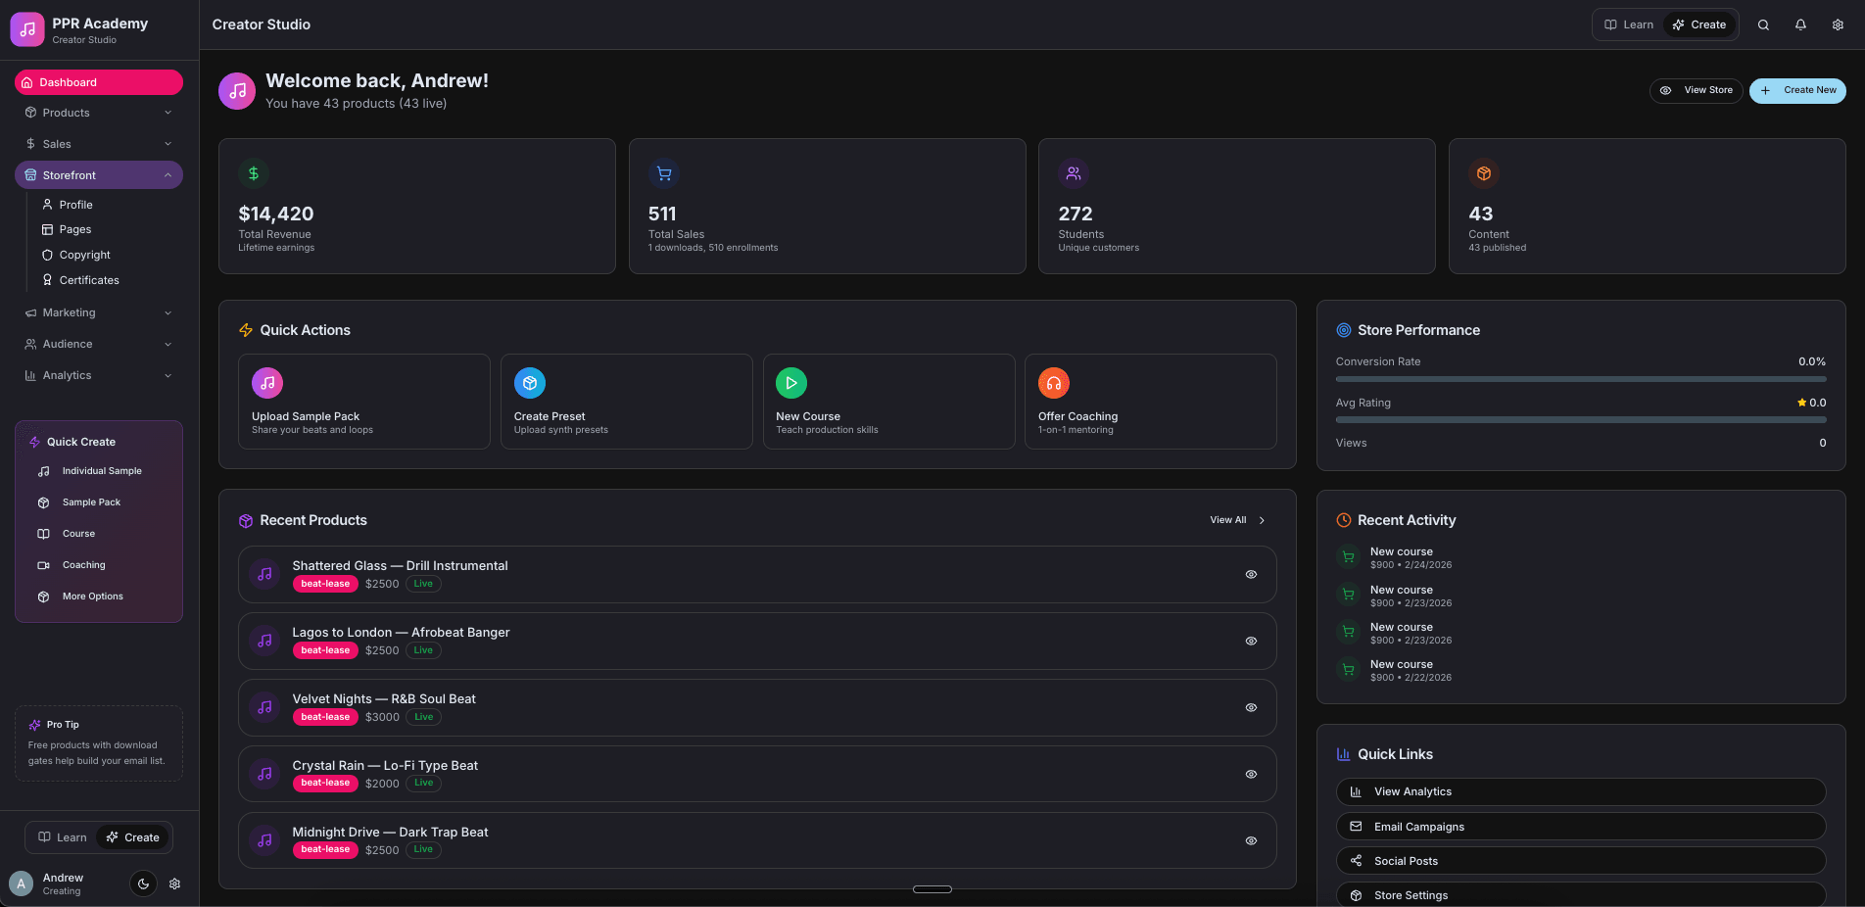The height and width of the screenshot is (907, 1865).
Task: Toggle visibility of Shattered Glass product
Action: tap(1251, 575)
